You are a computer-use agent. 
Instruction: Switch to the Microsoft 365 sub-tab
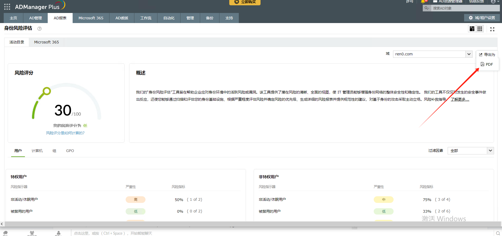(46, 42)
